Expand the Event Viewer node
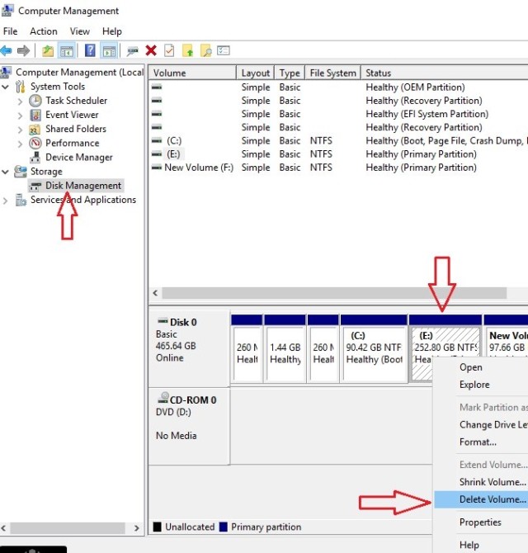The width and height of the screenshot is (528, 553). point(20,116)
